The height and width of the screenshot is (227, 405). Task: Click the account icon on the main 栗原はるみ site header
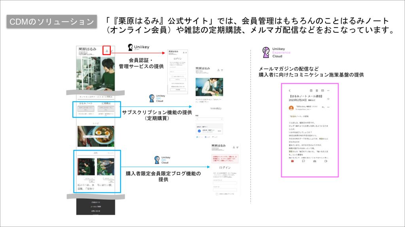point(107,51)
